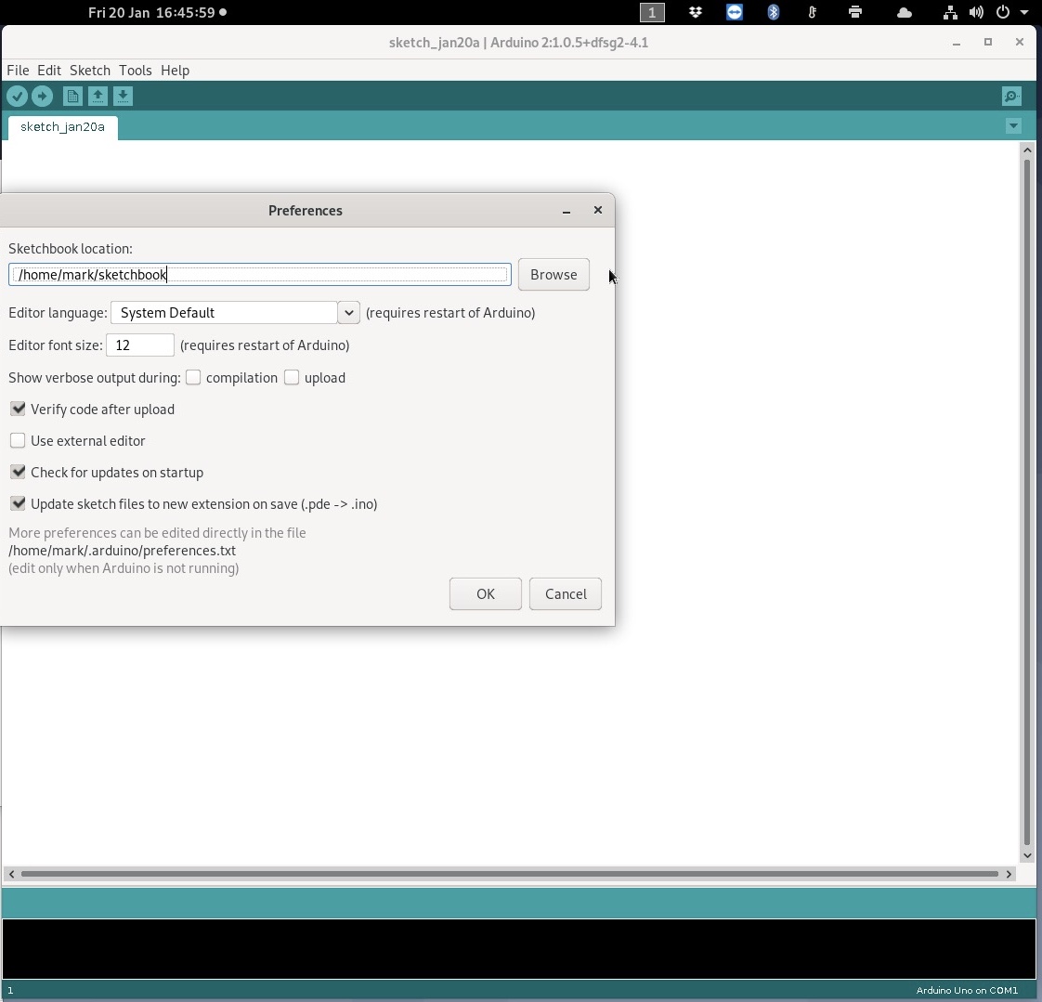Confirm preferences with the OK button

[485, 593]
